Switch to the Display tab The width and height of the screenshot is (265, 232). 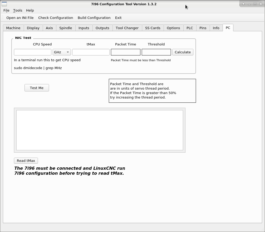pyautogui.click(x=33, y=28)
